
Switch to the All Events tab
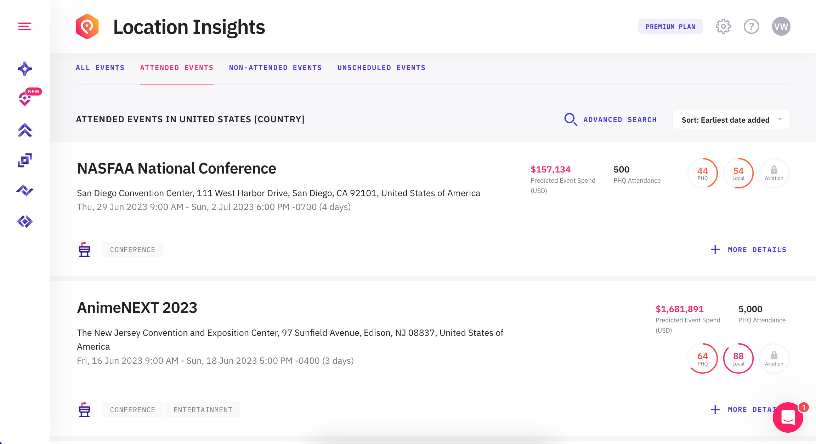coord(100,68)
